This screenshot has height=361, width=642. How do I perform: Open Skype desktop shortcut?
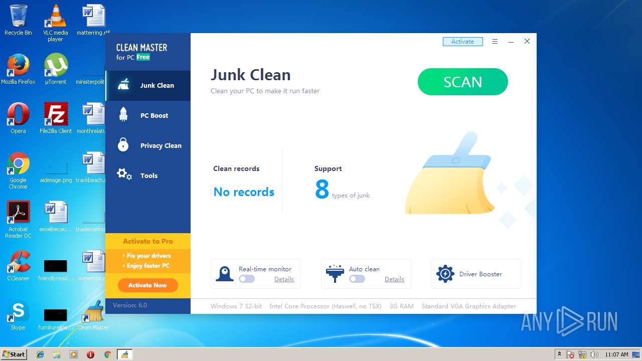pyautogui.click(x=18, y=315)
